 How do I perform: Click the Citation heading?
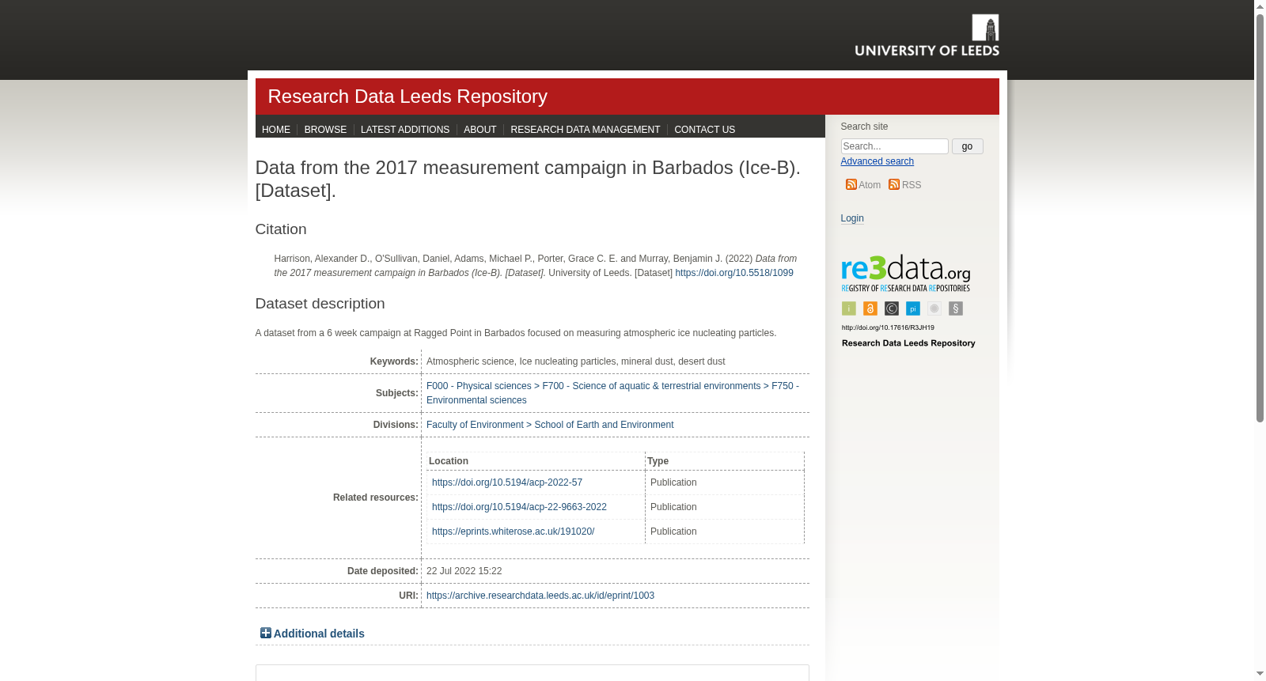[x=281, y=229]
